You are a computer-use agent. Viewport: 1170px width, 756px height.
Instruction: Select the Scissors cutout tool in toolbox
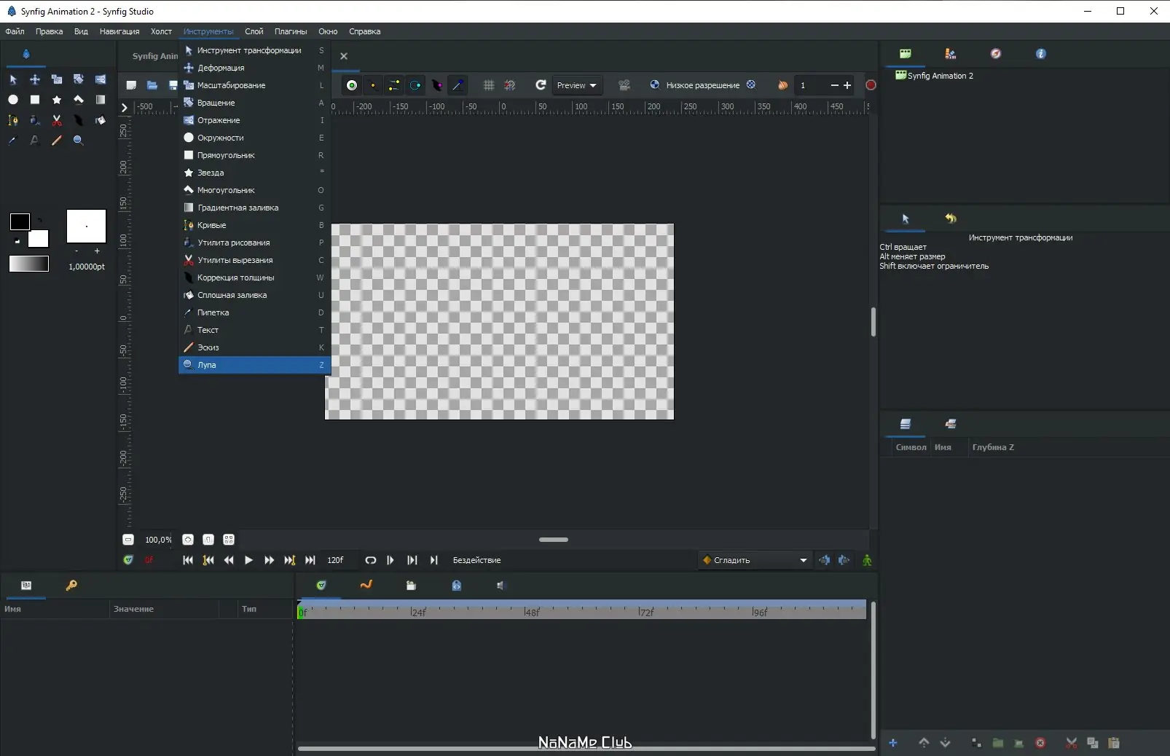tap(57, 120)
